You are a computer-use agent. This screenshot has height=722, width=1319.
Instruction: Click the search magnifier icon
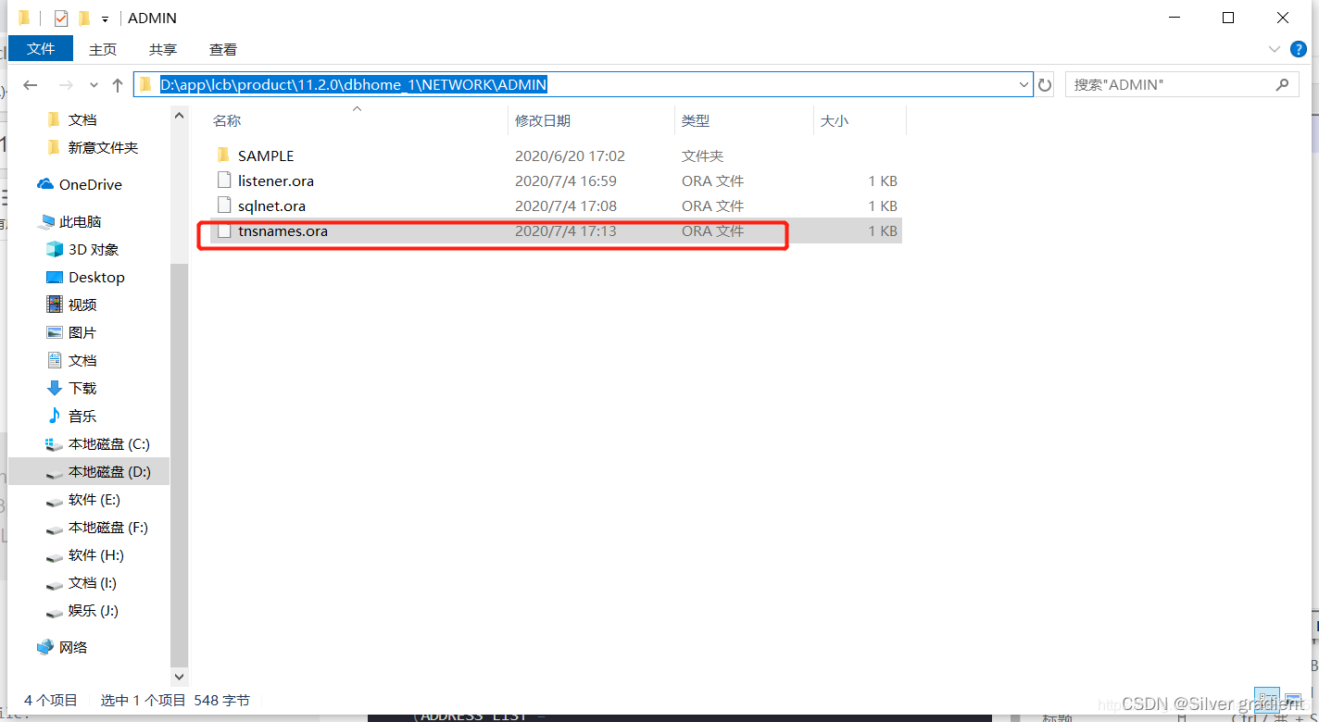(1282, 85)
